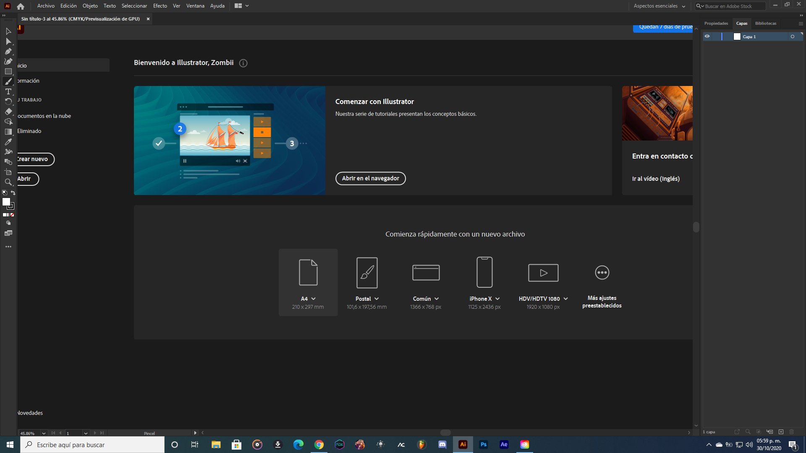Open the Aspectos esenciales workspace dropdown
This screenshot has width=806, height=453.
(659, 6)
